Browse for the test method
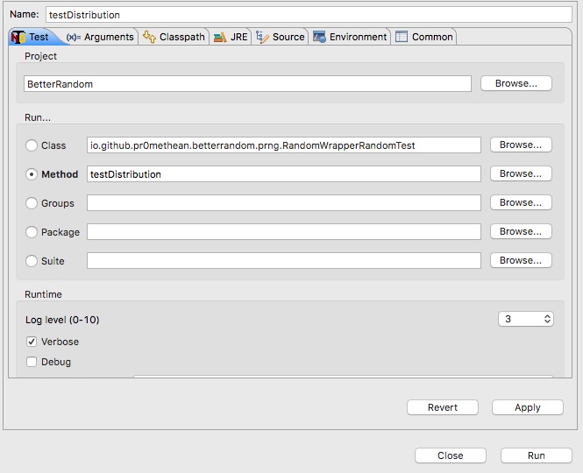The height and width of the screenshot is (473, 583). 521,173
